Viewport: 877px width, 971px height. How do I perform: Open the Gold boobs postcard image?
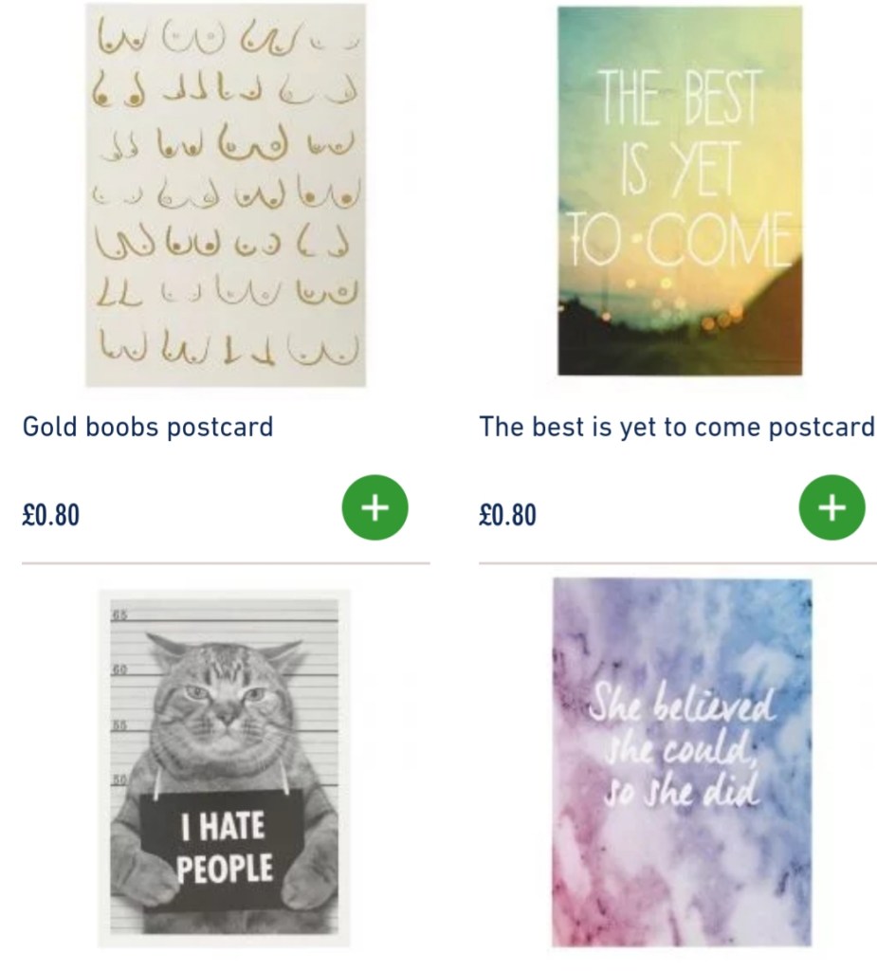pyautogui.click(x=226, y=194)
